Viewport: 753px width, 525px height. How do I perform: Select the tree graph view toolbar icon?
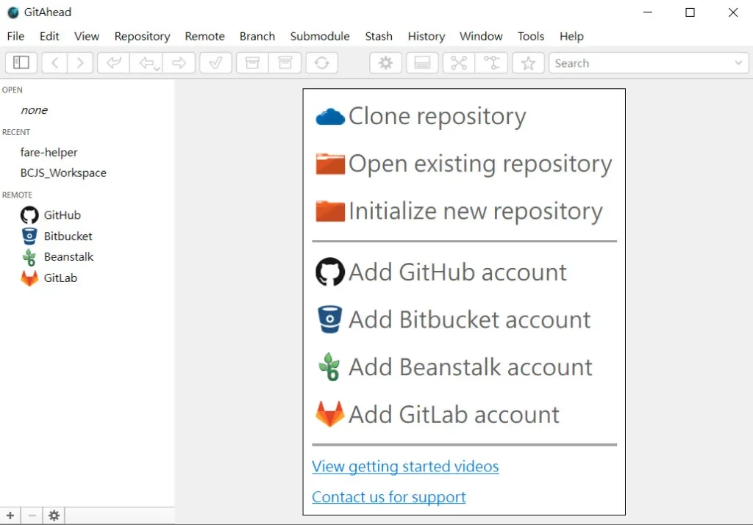pos(459,63)
